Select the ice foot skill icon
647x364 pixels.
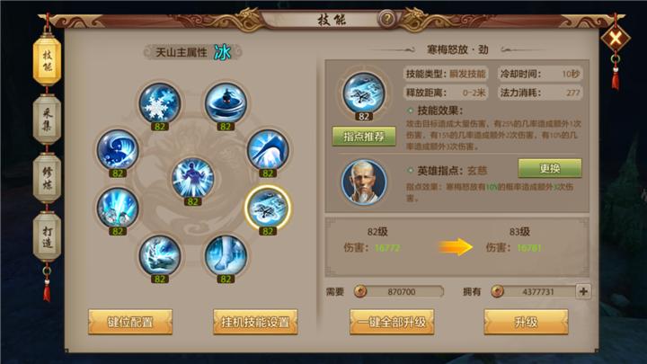tap(226, 255)
